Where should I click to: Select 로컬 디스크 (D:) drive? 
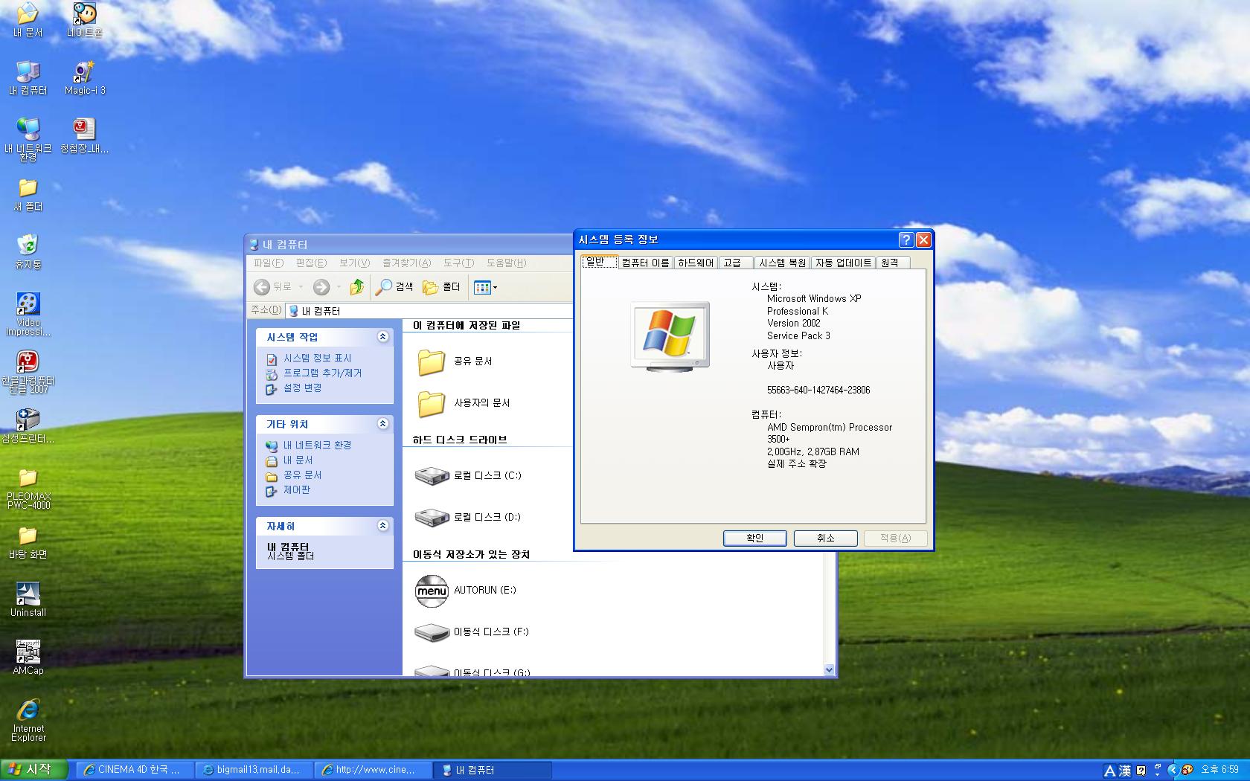[x=469, y=517]
